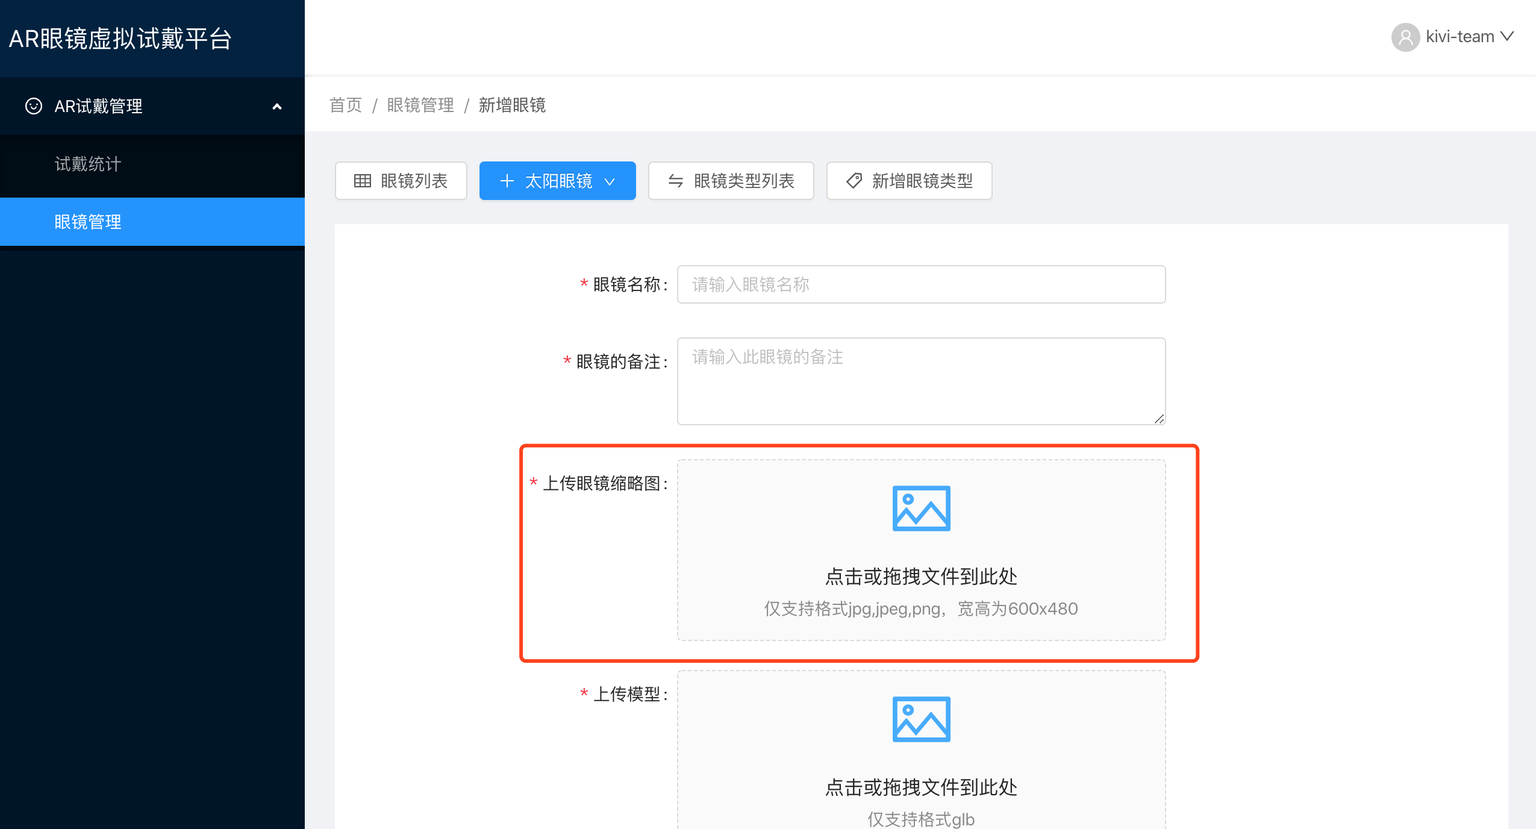Click the tag icon on 新增眼镜类型
Screen dimensions: 1536x829
(x=854, y=181)
